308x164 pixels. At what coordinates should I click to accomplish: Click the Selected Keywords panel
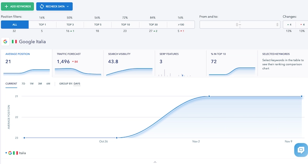coord(283,63)
